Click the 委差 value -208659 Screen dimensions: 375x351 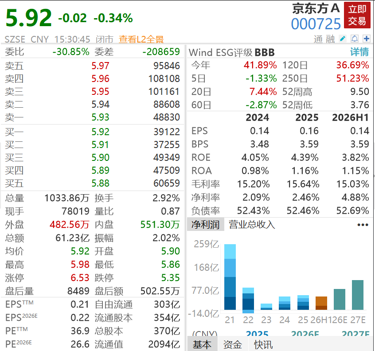pyautogui.click(x=161, y=52)
